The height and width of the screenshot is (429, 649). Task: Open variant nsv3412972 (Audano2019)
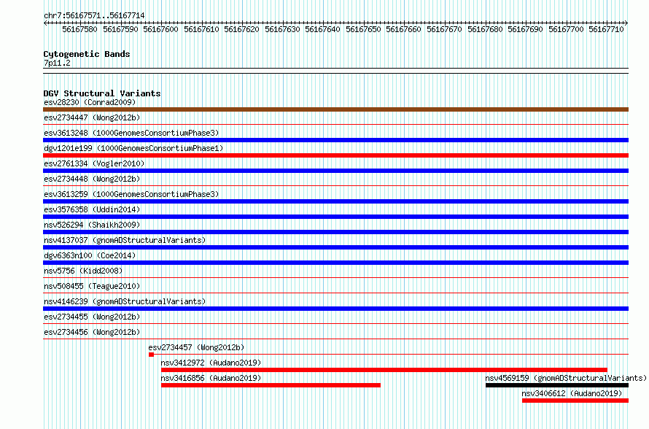click(211, 363)
